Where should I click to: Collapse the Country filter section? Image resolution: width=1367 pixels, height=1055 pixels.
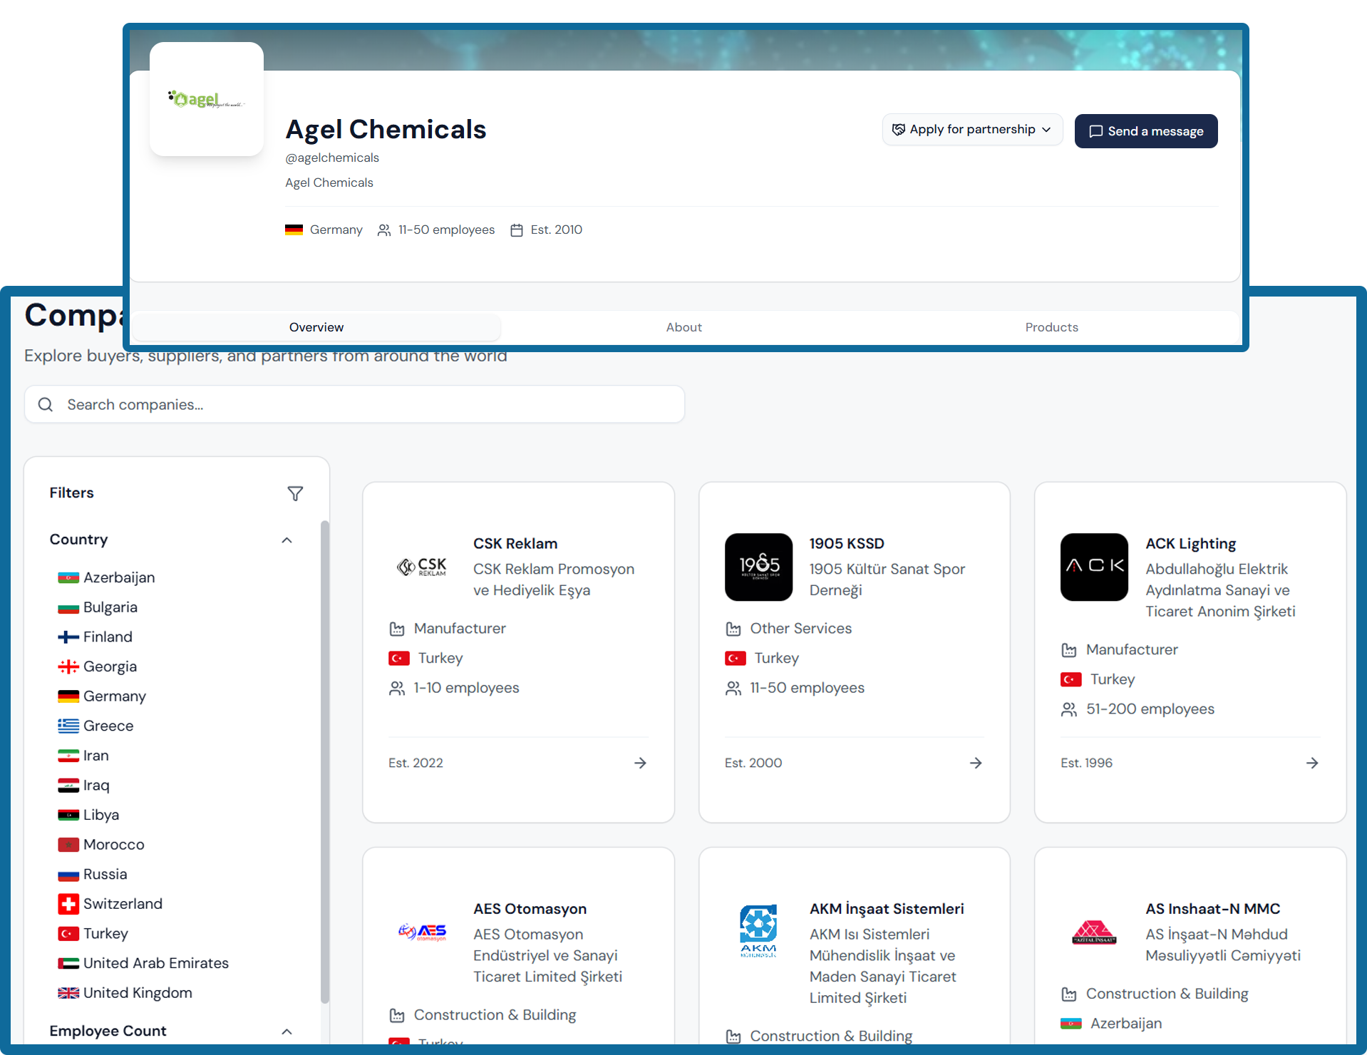pyautogui.click(x=287, y=540)
